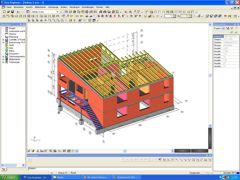
Task: Select the Beton item in the menu tree
Action: point(12,51)
